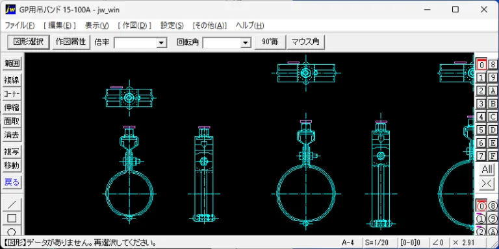Toggle layer 4 square button
Viewport: 499px width, 249px height.
coord(481,117)
